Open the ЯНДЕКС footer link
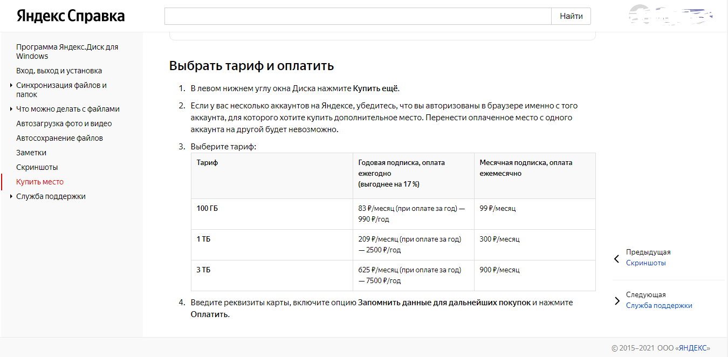Viewport: 728px width, 357px height. click(x=692, y=348)
